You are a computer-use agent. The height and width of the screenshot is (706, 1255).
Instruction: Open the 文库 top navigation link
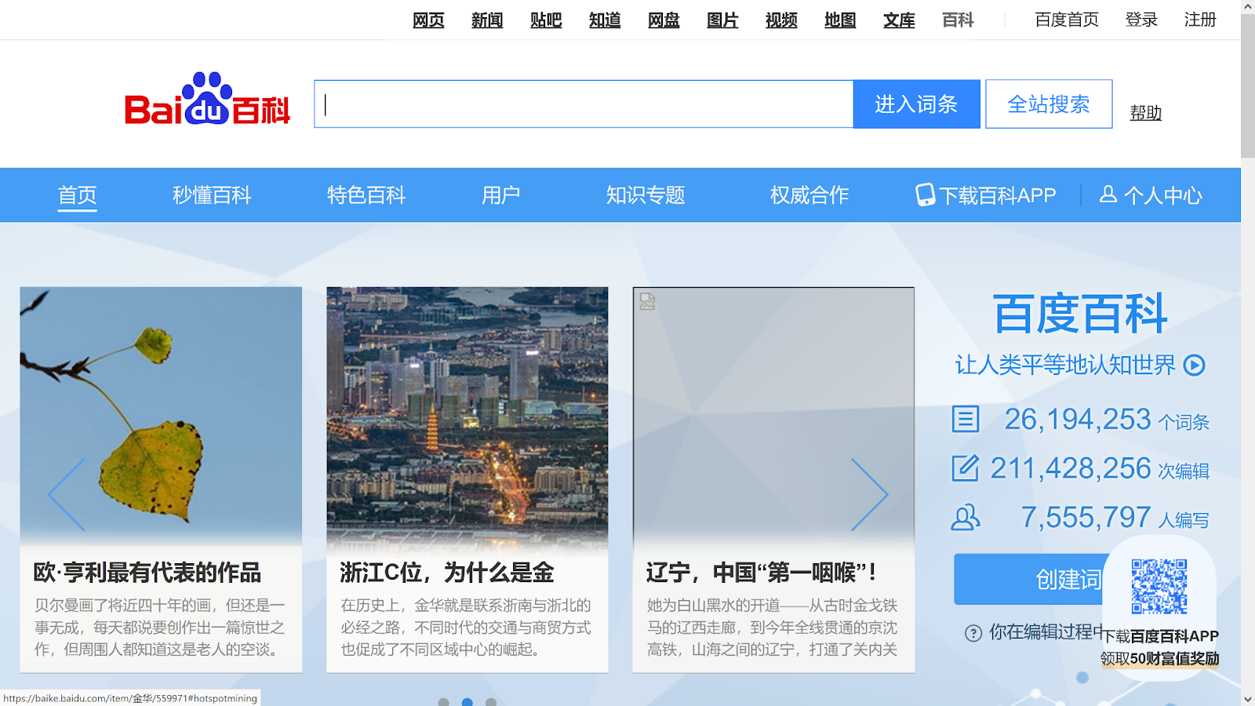pos(899,20)
